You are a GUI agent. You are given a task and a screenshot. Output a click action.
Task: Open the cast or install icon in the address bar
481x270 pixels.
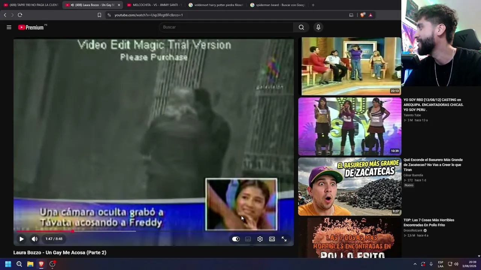point(351,15)
